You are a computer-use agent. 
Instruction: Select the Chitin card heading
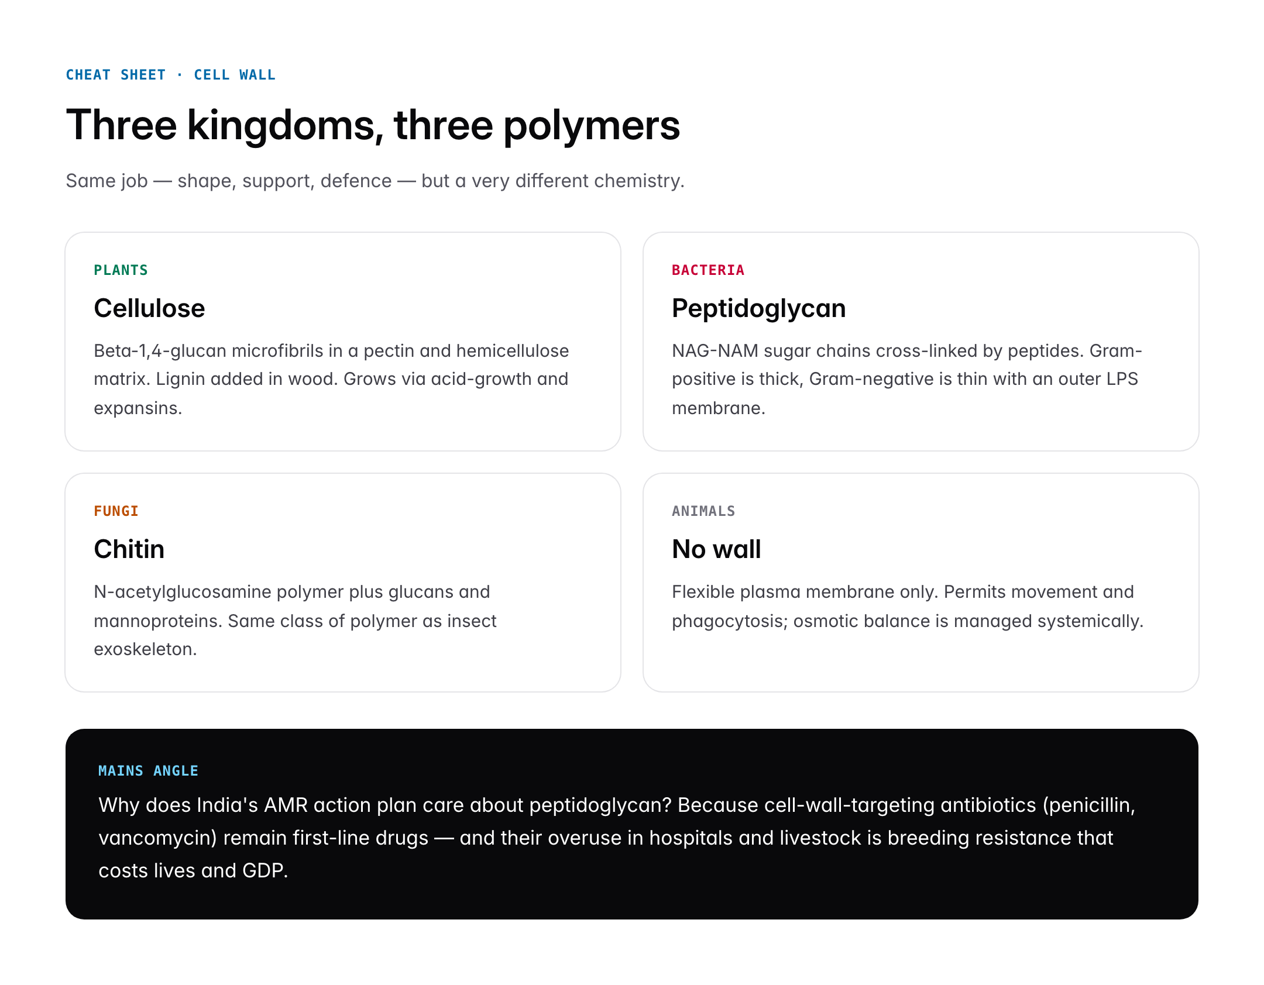(x=129, y=549)
